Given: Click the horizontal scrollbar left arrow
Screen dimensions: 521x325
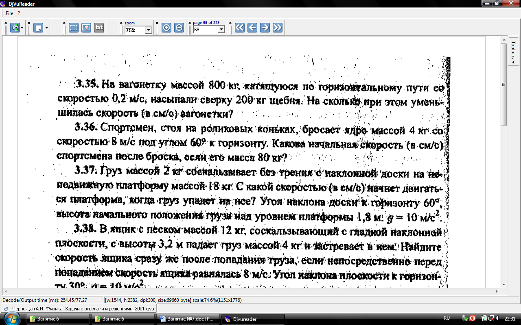Looking at the screenshot, I should [6, 292].
